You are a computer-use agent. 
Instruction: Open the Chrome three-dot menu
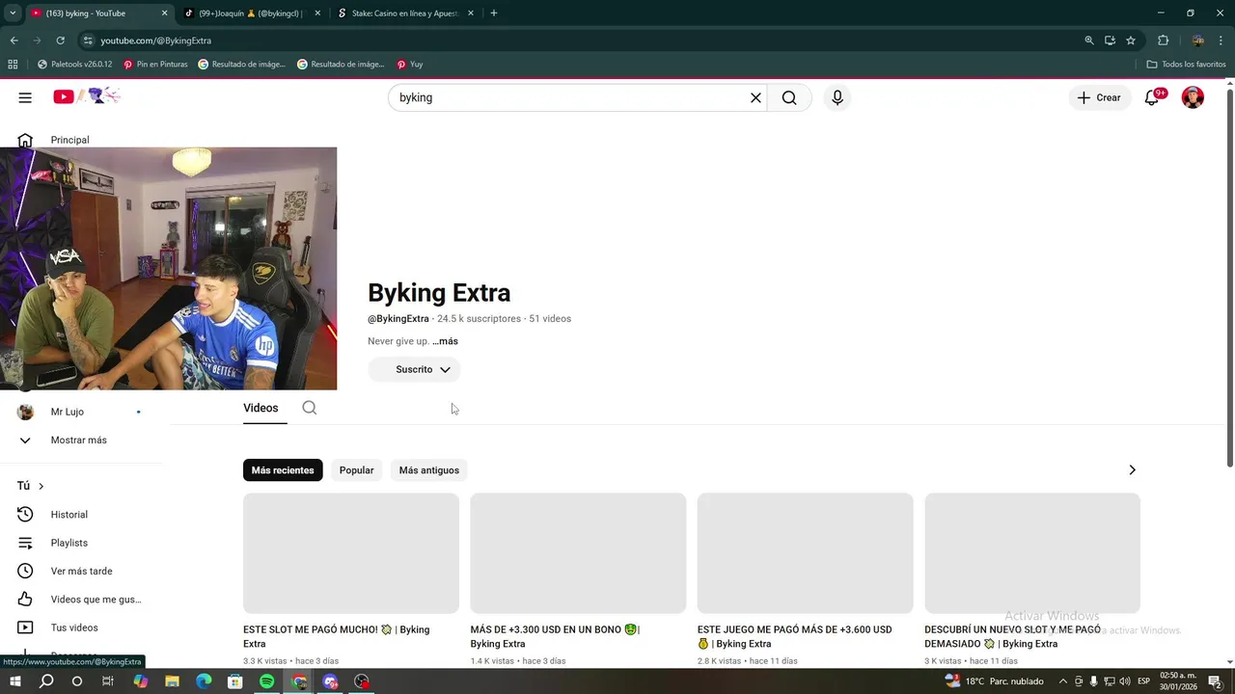pyautogui.click(x=1221, y=40)
